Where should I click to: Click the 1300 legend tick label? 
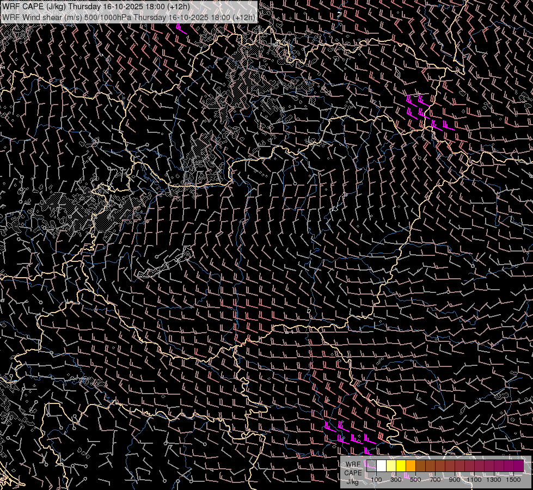[494, 480]
